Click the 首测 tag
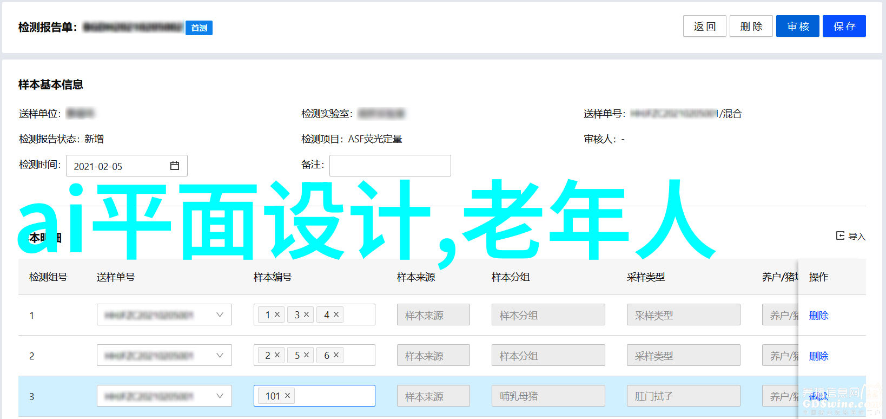Viewport: 886px width, 419px height. click(x=199, y=28)
